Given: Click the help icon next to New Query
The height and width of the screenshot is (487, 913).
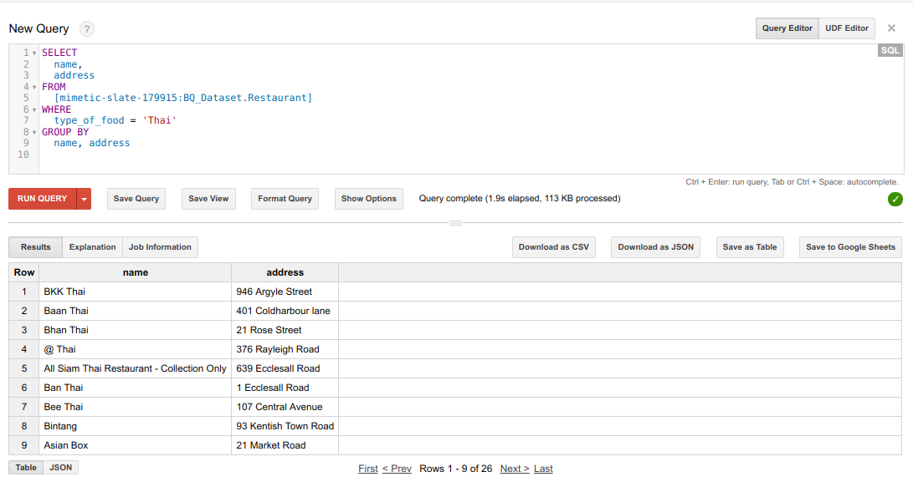Looking at the screenshot, I should (86, 28).
